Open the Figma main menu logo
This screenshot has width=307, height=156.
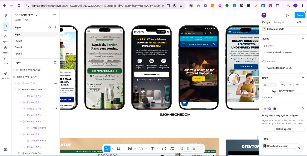pos(6,15)
